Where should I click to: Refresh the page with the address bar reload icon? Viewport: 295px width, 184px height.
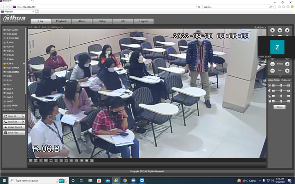click(199, 7)
